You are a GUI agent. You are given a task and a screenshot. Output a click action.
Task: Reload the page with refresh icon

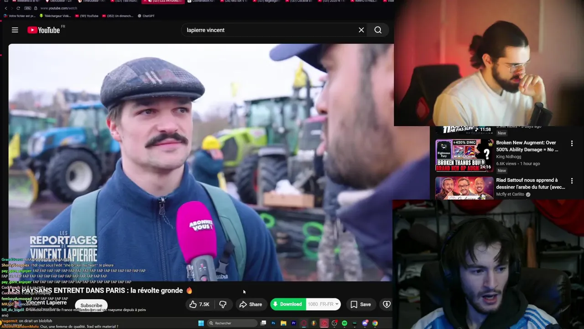pyautogui.click(x=18, y=8)
